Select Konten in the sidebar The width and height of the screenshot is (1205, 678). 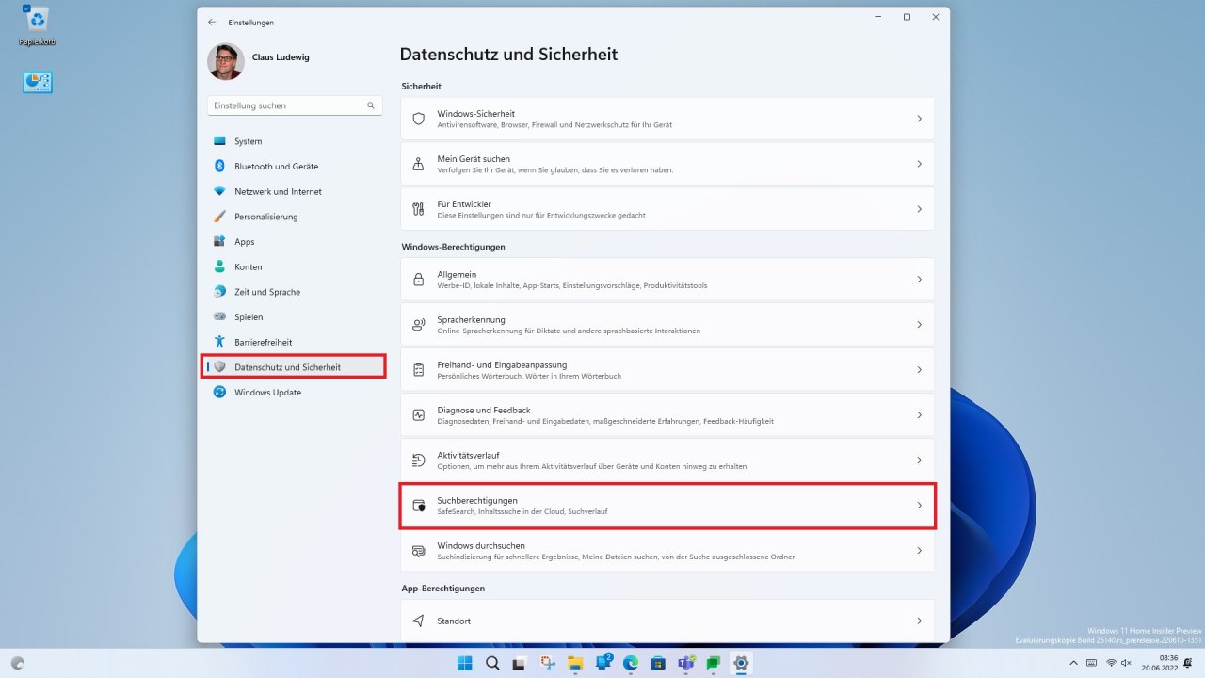click(x=294, y=266)
